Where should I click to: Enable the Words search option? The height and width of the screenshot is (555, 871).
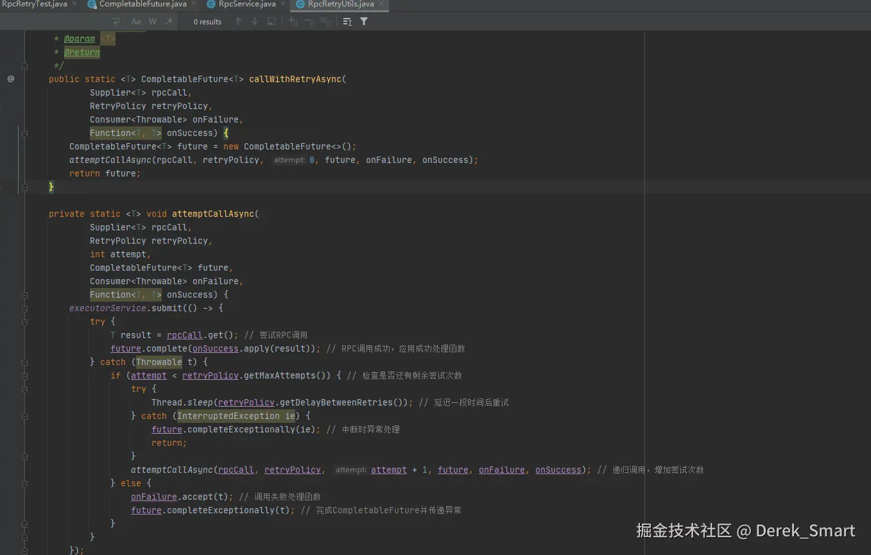152,21
